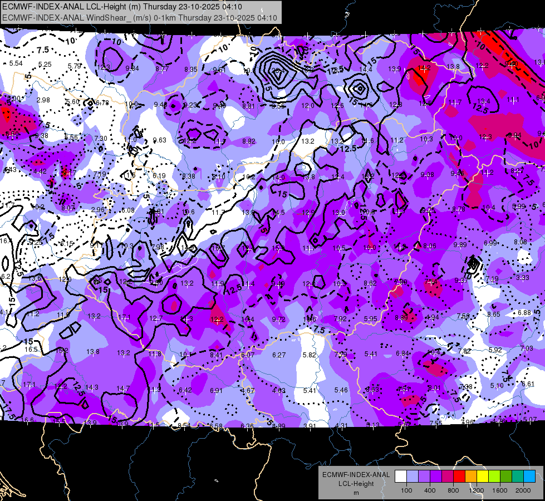
Task: Click the map value 9.08
Action: click(x=427, y=175)
